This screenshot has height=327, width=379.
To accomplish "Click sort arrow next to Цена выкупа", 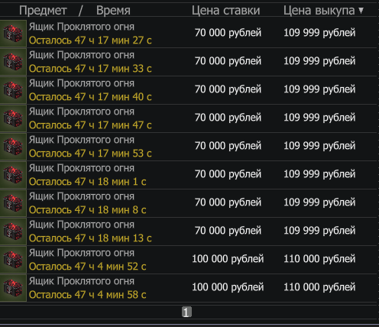I will (361, 10).
